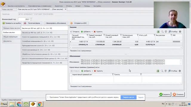Click the Скрыть link in screen share bar
Viewport: 191px width, 107px height.
pos(141,97)
